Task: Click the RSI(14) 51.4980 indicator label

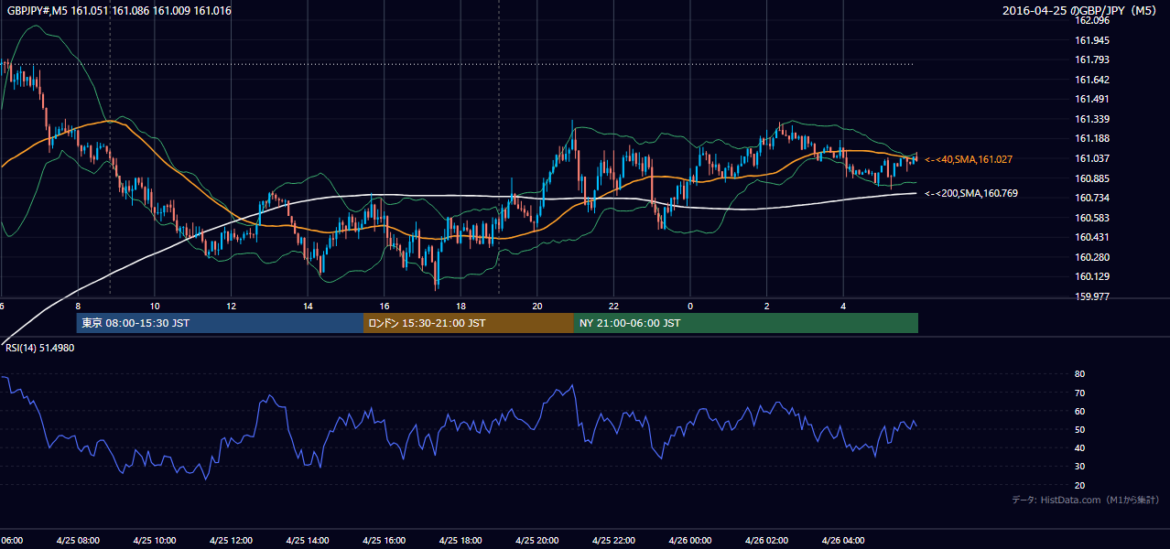Action: [x=41, y=349]
